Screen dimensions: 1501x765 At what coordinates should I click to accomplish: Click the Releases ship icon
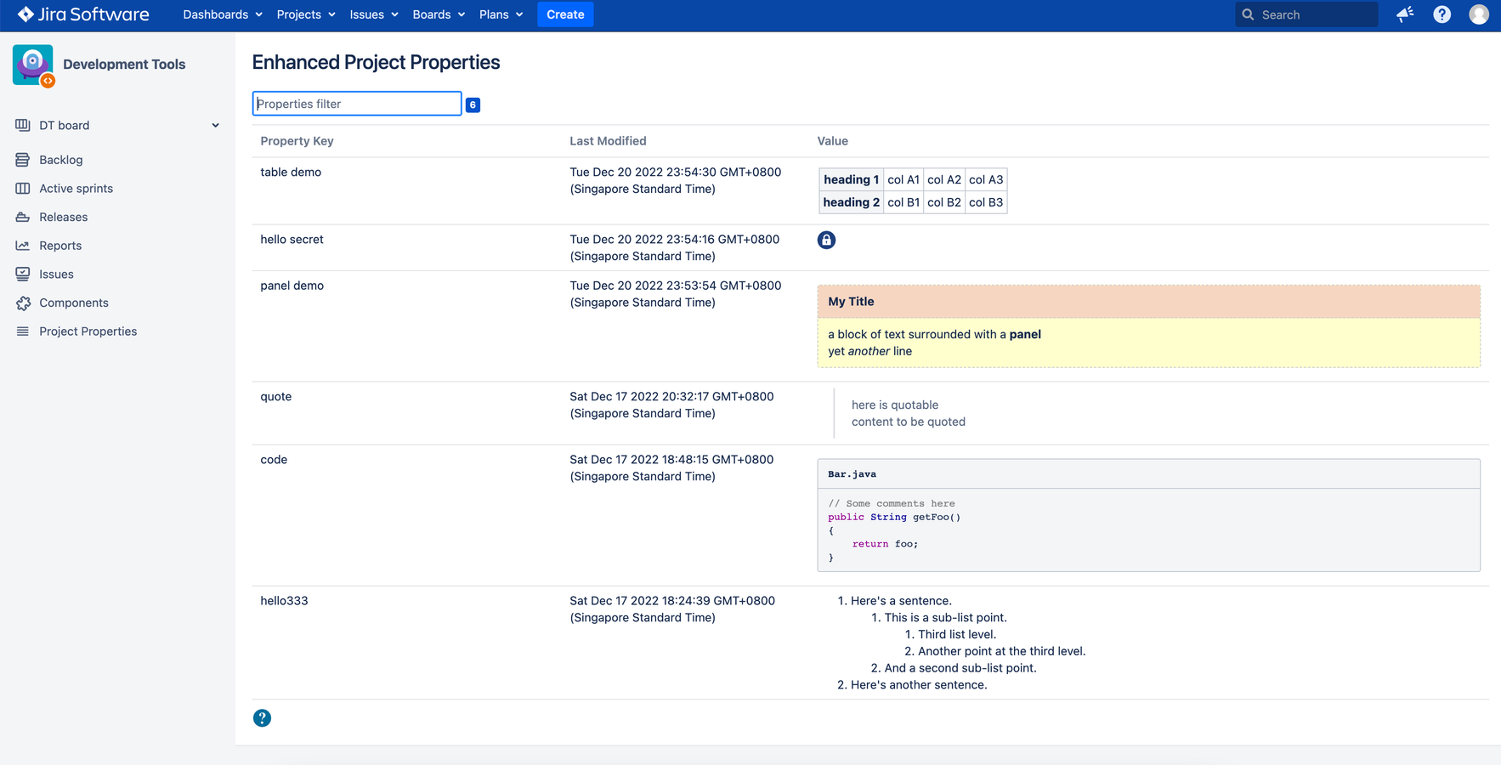(23, 217)
